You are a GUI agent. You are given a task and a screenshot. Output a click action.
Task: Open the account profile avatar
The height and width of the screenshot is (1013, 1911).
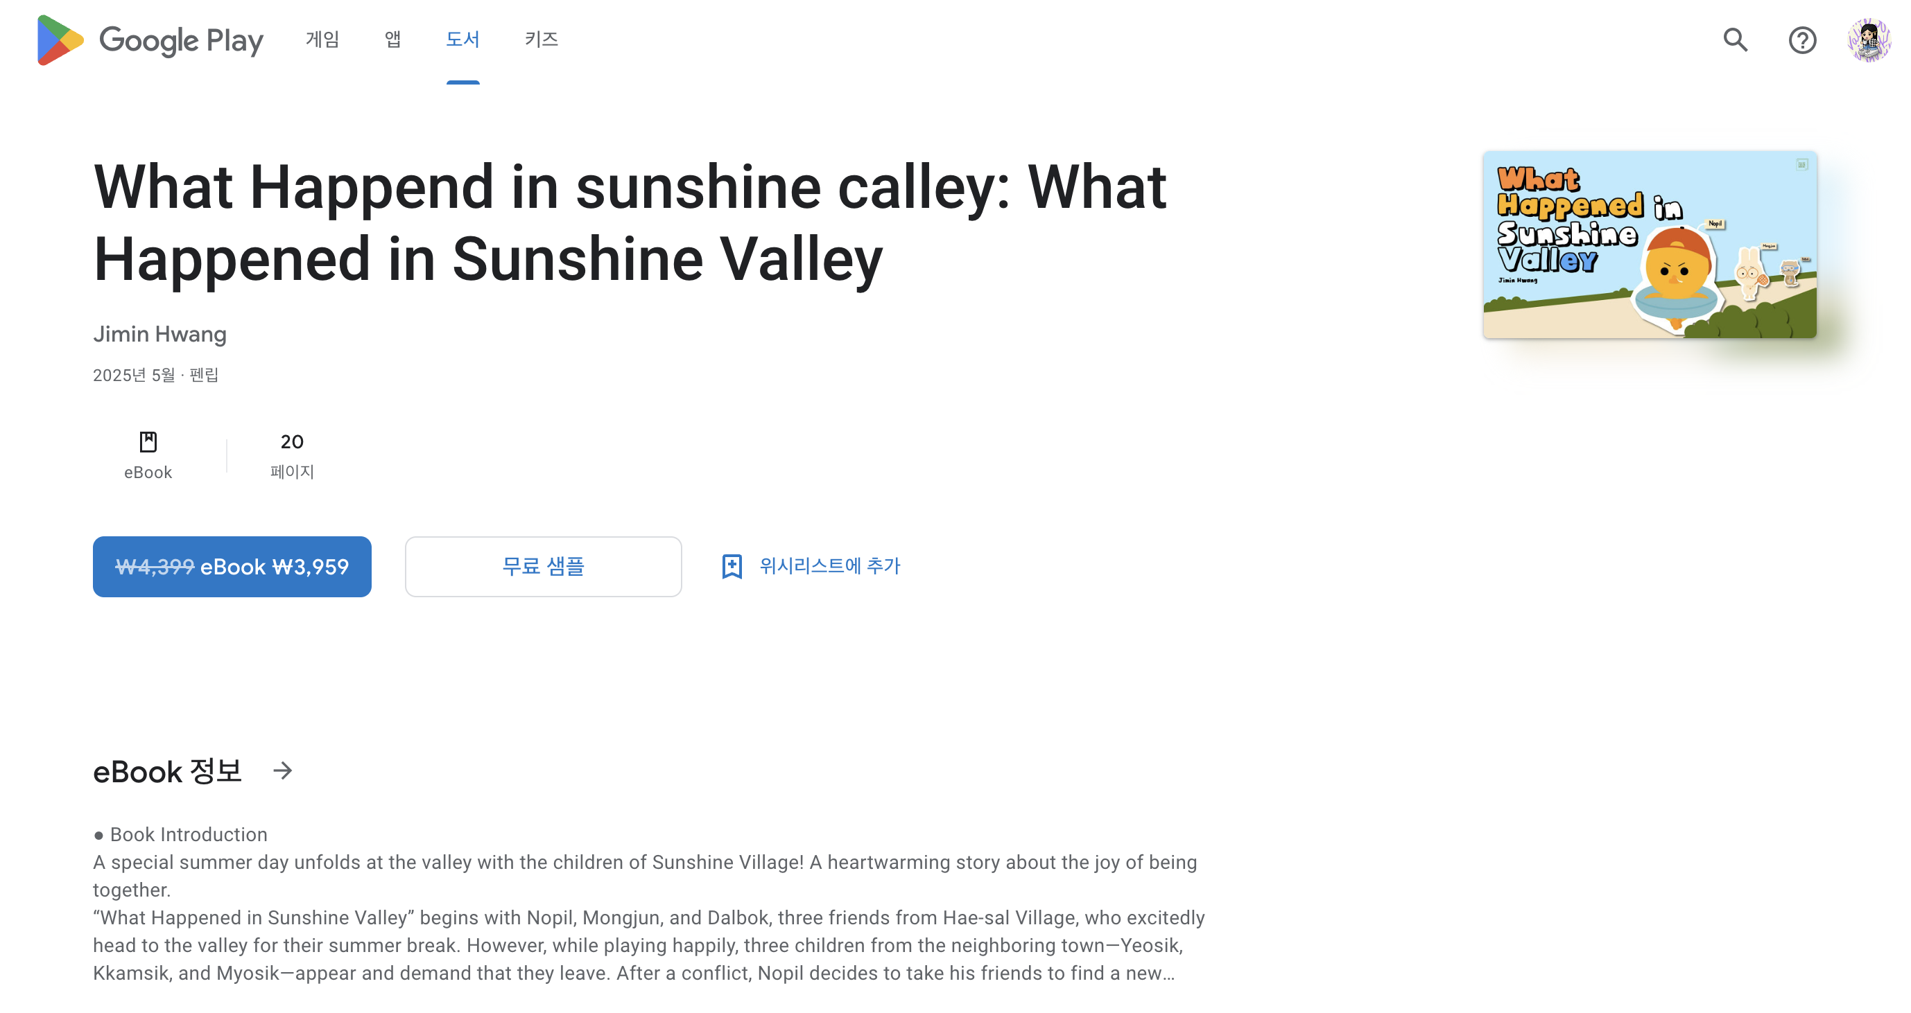(1869, 40)
